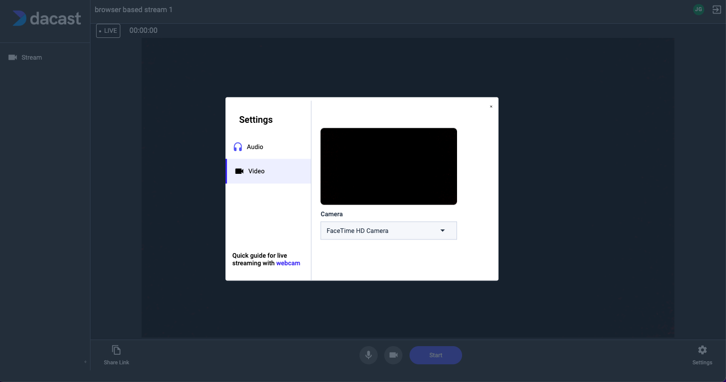
Task: Click the dropdown arrow showing FaceTime HD Camera
Action: (x=442, y=230)
